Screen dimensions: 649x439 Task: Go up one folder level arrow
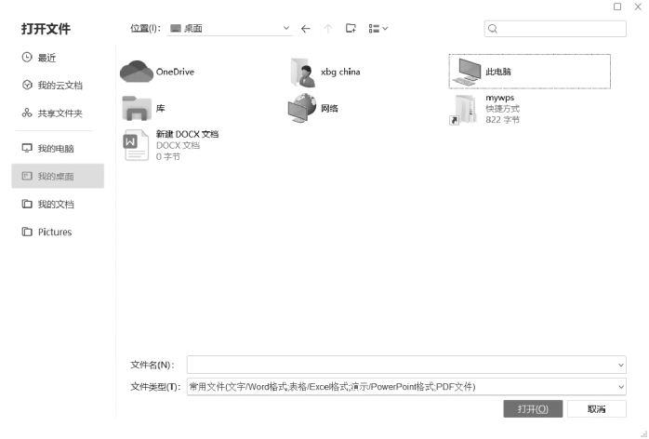pos(328,29)
